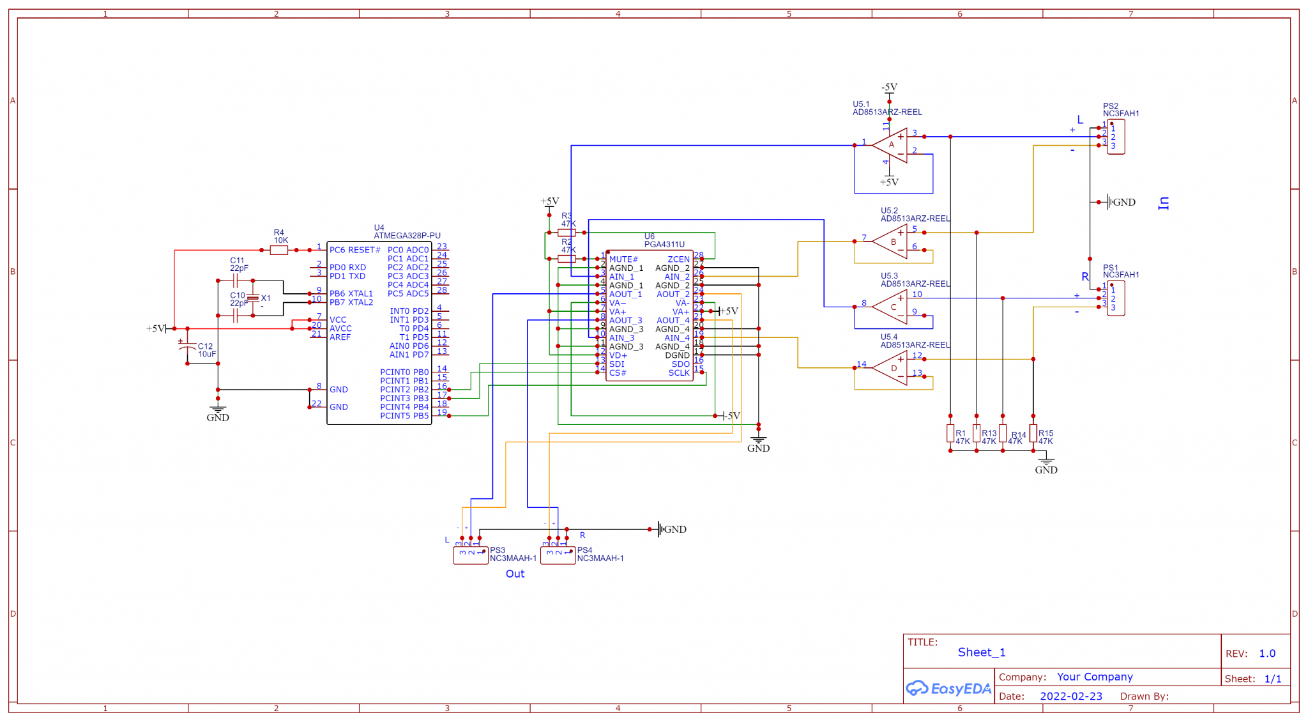Click the blue 'L' label near PS2
The width and height of the screenshot is (1308, 722).
tap(1080, 119)
